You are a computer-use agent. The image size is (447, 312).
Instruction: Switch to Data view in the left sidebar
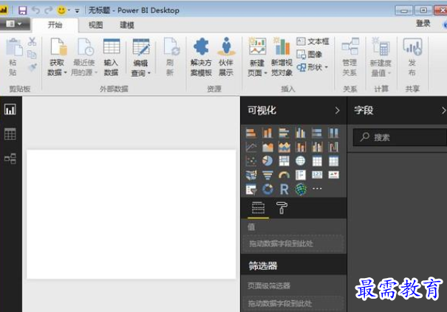tap(10, 134)
